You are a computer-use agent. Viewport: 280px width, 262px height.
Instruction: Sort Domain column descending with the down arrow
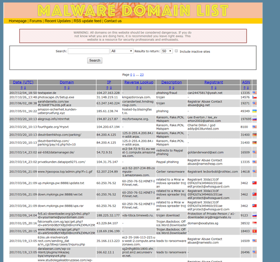[x=68, y=88]
